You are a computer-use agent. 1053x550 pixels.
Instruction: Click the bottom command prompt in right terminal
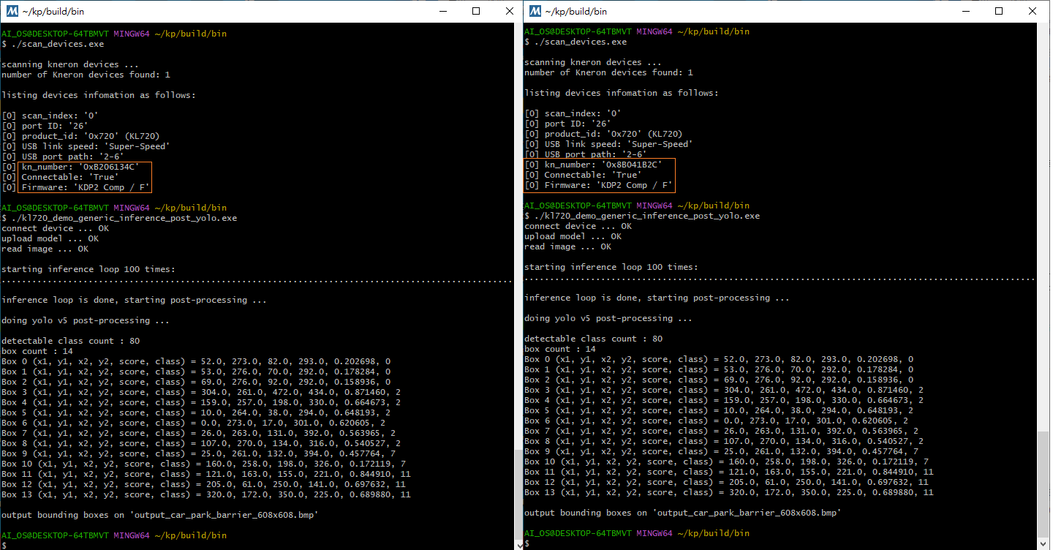coord(527,543)
